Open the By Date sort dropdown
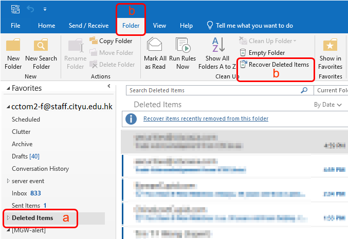The image size is (348, 239). 327,105
